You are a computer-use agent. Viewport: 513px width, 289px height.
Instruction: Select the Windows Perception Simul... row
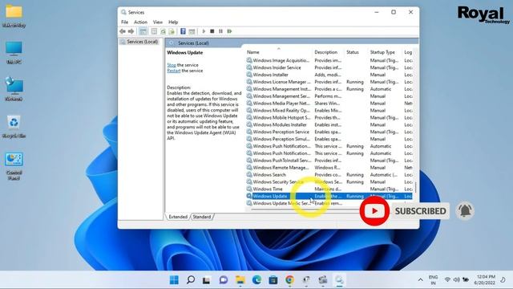[329, 139]
